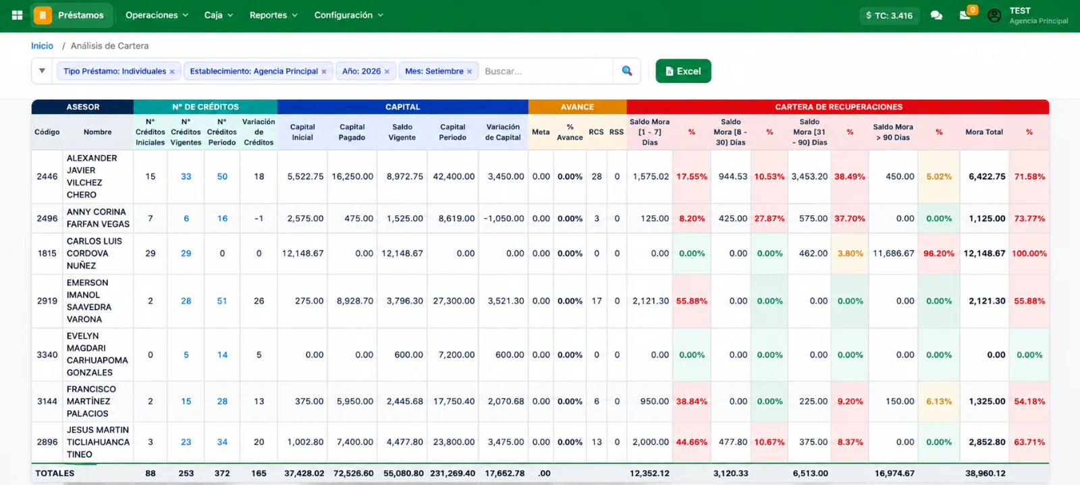Open 28 créditos vigentes for Emerson Saavedra

[186, 302]
